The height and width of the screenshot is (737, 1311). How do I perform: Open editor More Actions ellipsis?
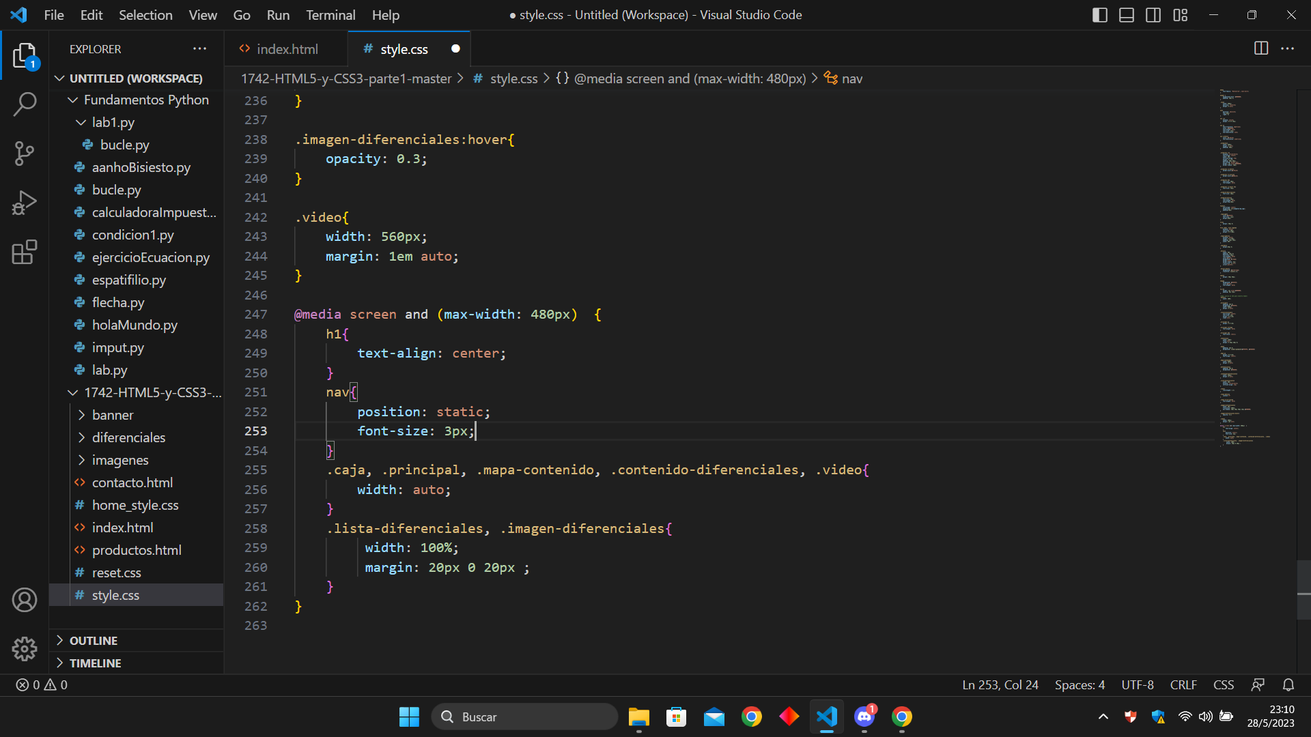point(1288,48)
